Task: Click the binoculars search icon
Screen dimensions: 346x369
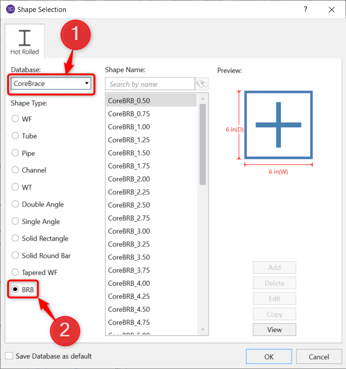Action: coord(202,84)
